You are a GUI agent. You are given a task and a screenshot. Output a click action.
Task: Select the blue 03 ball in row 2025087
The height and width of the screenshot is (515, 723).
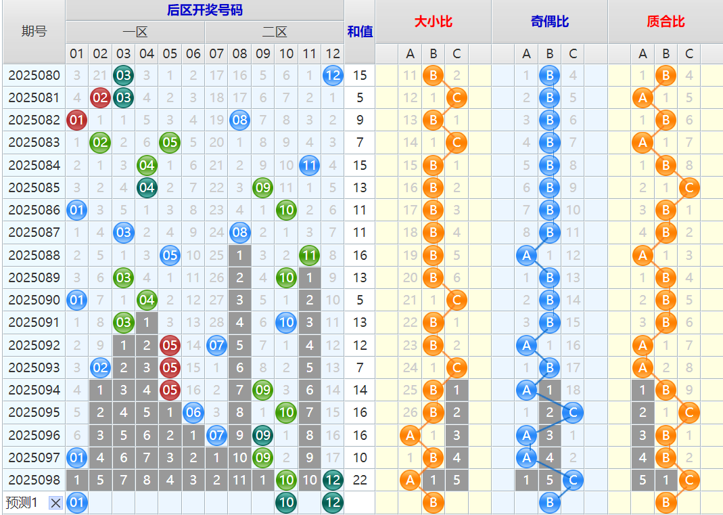coord(124,233)
